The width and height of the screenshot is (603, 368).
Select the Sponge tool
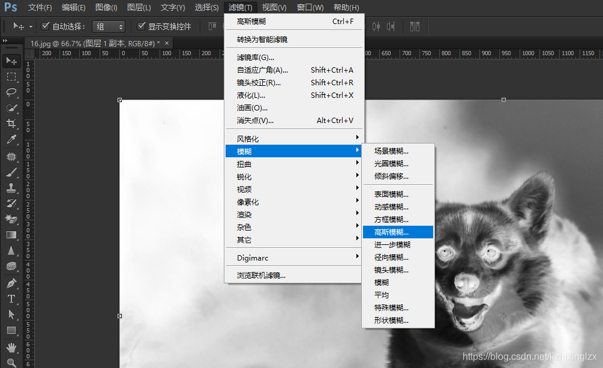[11, 267]
